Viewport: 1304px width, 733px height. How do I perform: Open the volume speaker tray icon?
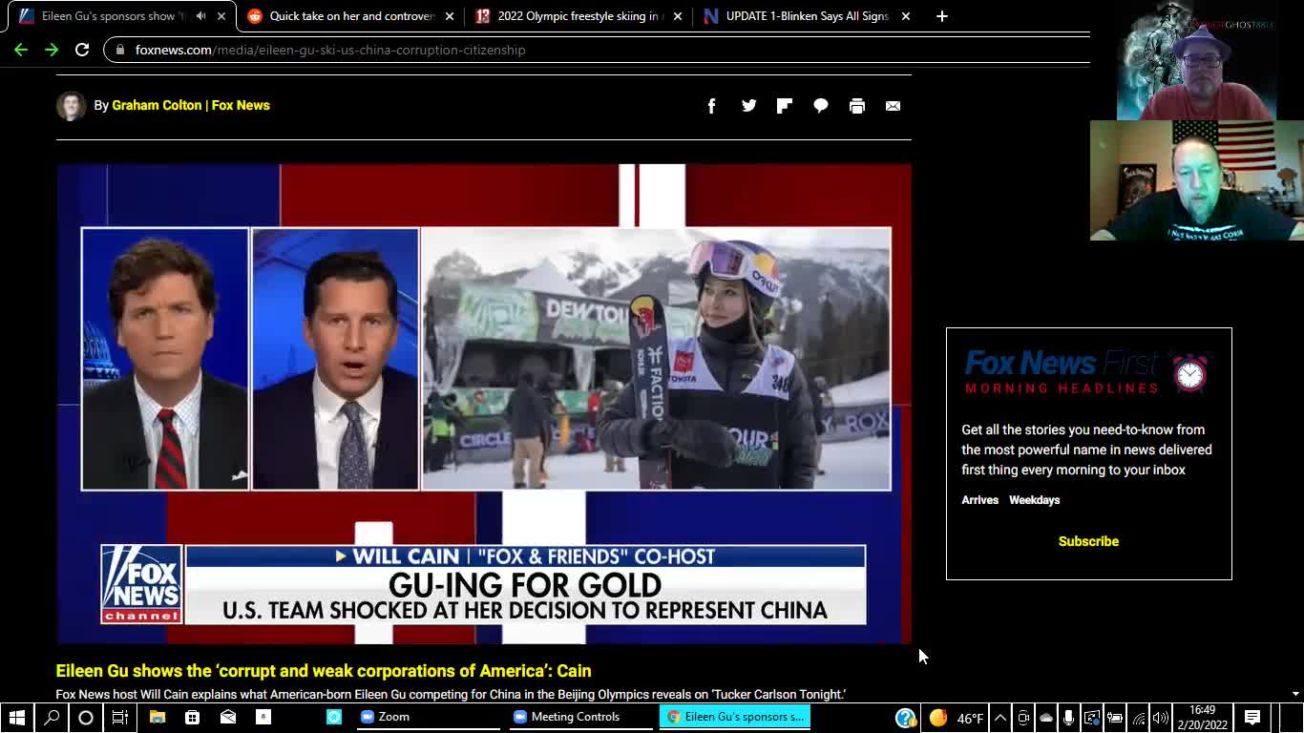pos(1161,718)
